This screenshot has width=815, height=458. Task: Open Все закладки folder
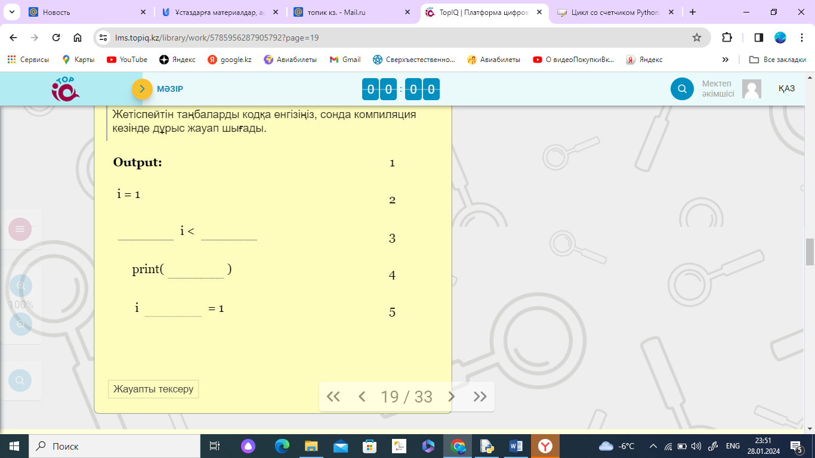(777, 60)
